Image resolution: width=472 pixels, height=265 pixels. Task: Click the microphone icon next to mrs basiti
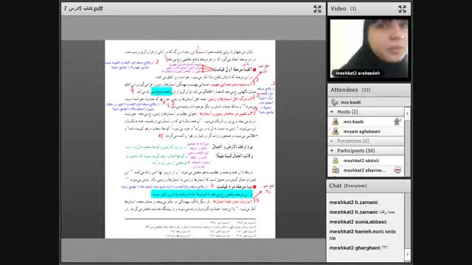click(x=398, y=121)
